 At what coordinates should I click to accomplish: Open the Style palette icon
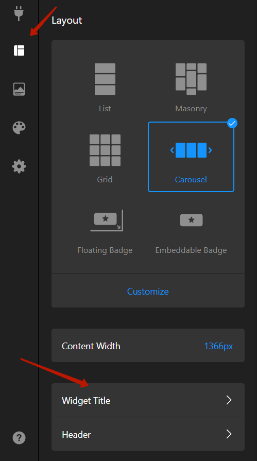point(19,128)
